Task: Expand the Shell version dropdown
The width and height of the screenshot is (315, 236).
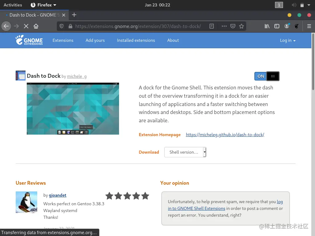Action: (x=185, y=152)
